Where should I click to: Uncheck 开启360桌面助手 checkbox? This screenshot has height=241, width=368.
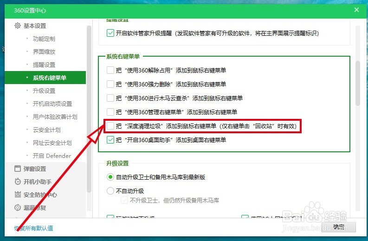pos(110,140)
